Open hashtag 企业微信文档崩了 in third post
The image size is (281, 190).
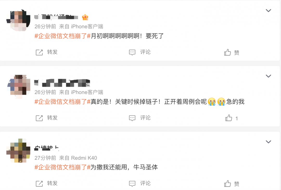point(62,167)
